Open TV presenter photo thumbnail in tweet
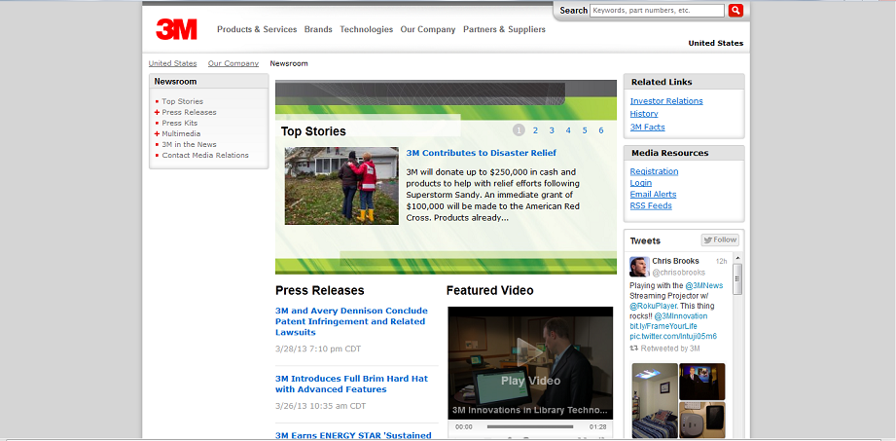The image size is (896, 441). coord(702,382)
